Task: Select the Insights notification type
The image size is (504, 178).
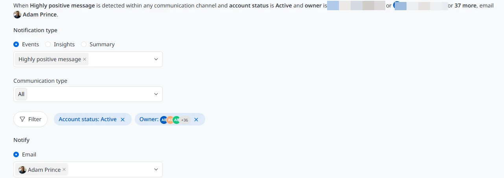Action: pyautogui.click(x=48, y=44)
